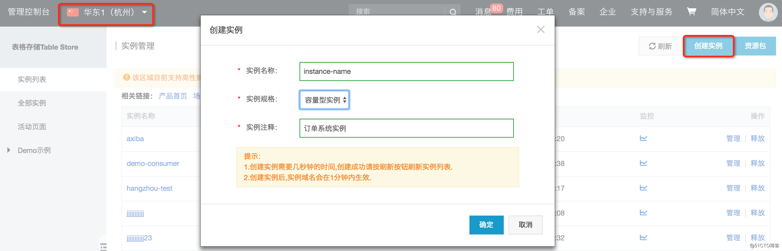The image size is (782, 251).
Task: Select 活动页面 in the sidebar
Action: coord(32,127)
